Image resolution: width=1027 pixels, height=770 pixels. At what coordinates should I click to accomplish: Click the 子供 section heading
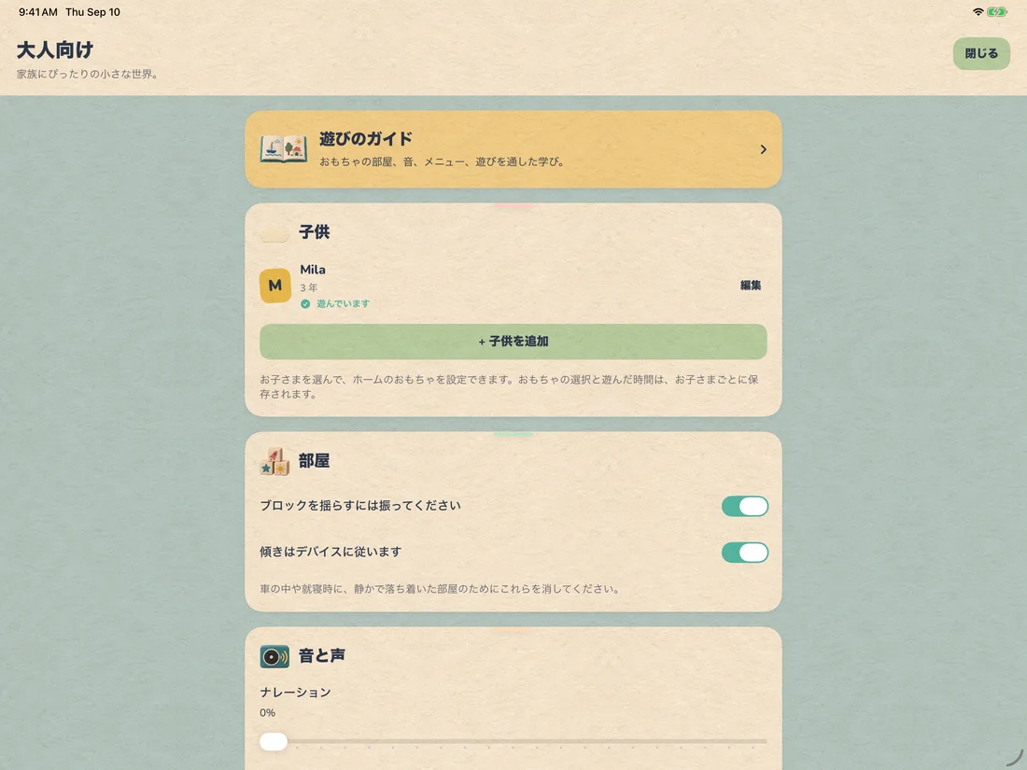[x=315, y=232]
